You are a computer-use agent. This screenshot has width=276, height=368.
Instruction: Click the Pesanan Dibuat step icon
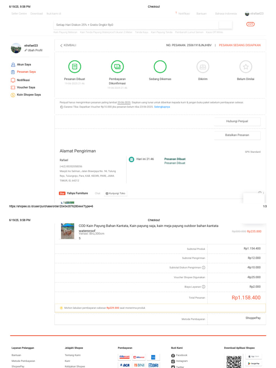[75, 66]
